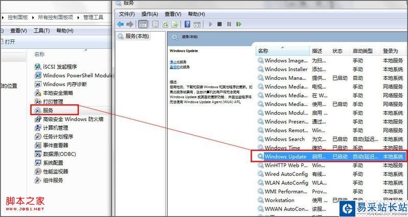Image resolution: width=408 pixels, height=217 pixels.
Task: Select the Windows Time service row
Action: click(331, 148)
